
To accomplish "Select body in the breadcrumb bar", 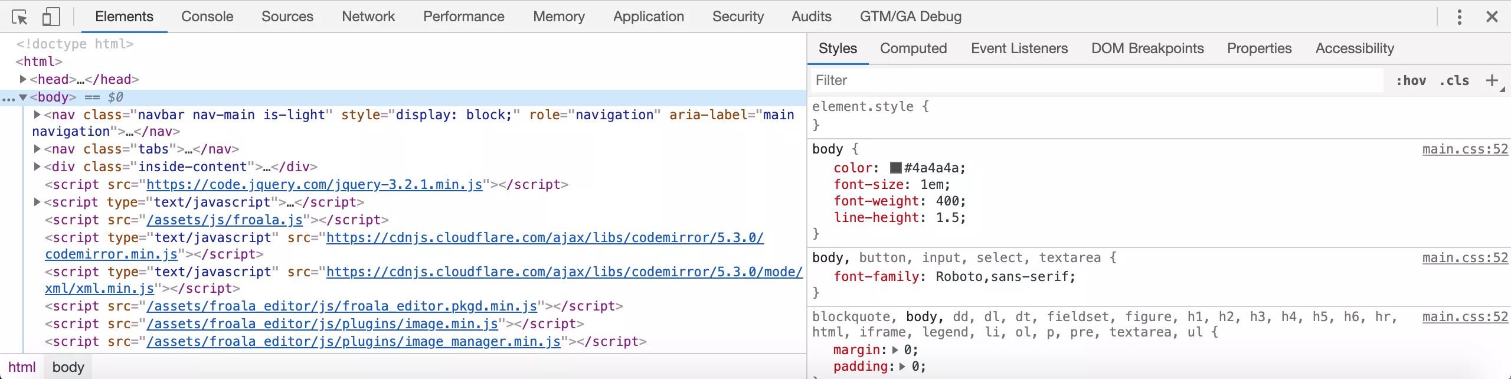I will coord(68,367).
